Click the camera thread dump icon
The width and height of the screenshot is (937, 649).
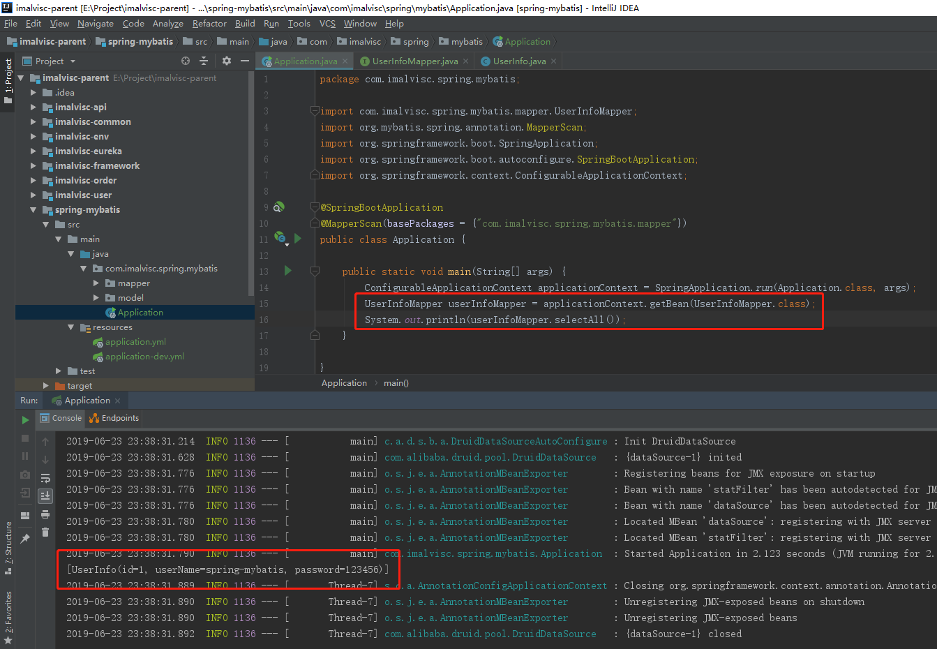click(25, 475)
